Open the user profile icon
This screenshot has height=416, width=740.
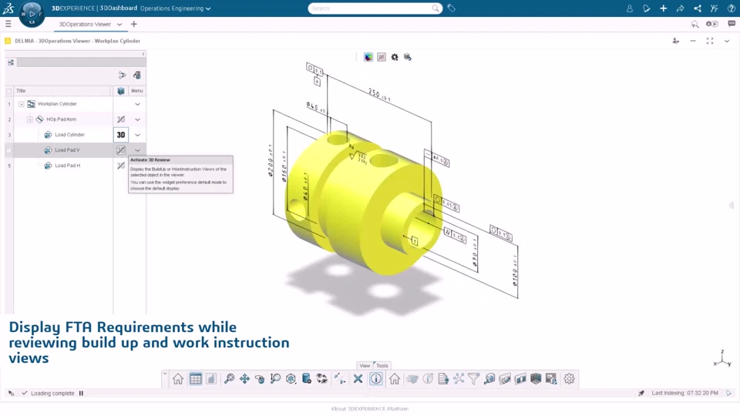[630, 8]
